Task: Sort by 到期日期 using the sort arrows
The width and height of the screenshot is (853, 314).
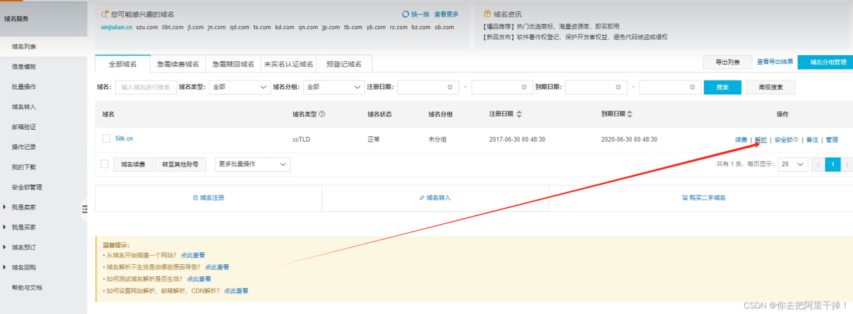Action: (x=632, y=114)
